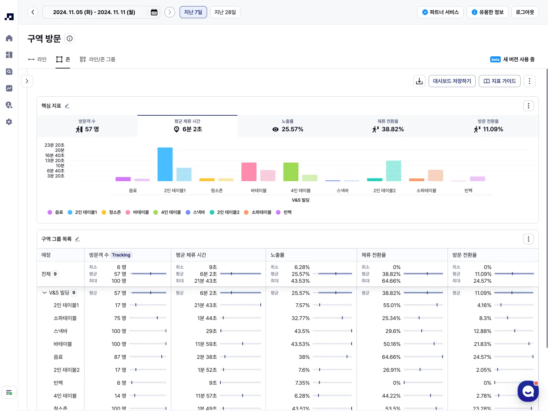Click the trend chart icon in sidebar
Screen dimensions: 548x411
[x=9, y=88]
